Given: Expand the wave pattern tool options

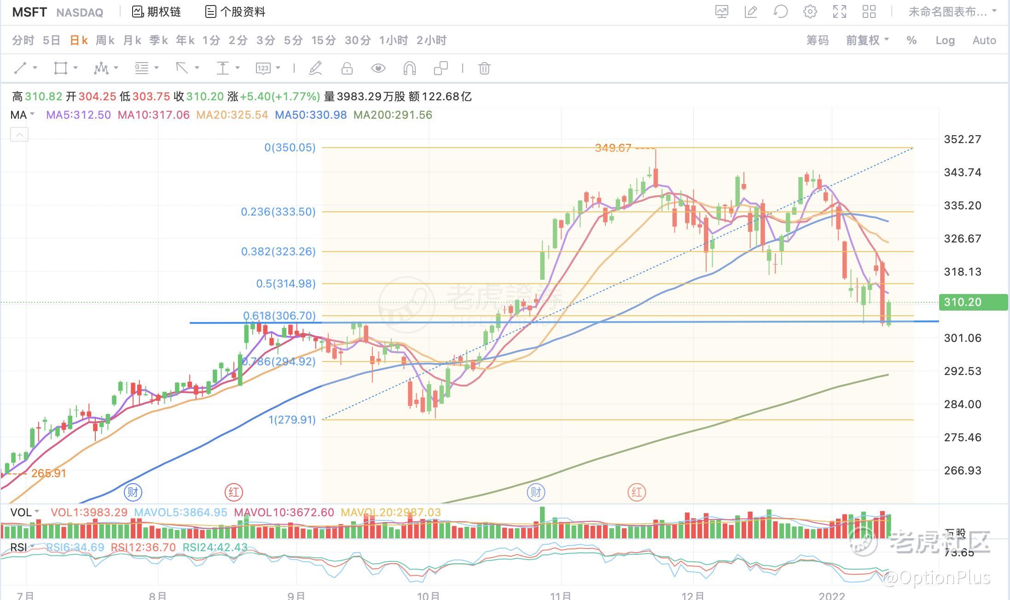Looking at the screenshot, I should [x=116, y=68].
